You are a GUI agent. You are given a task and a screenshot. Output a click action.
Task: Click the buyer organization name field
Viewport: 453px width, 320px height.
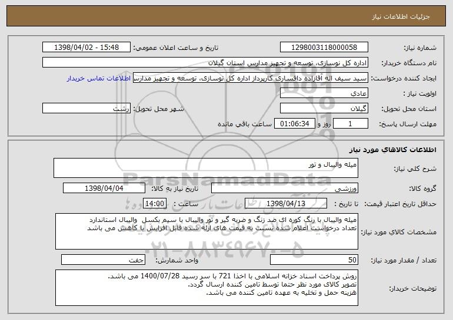pos(205,63)
